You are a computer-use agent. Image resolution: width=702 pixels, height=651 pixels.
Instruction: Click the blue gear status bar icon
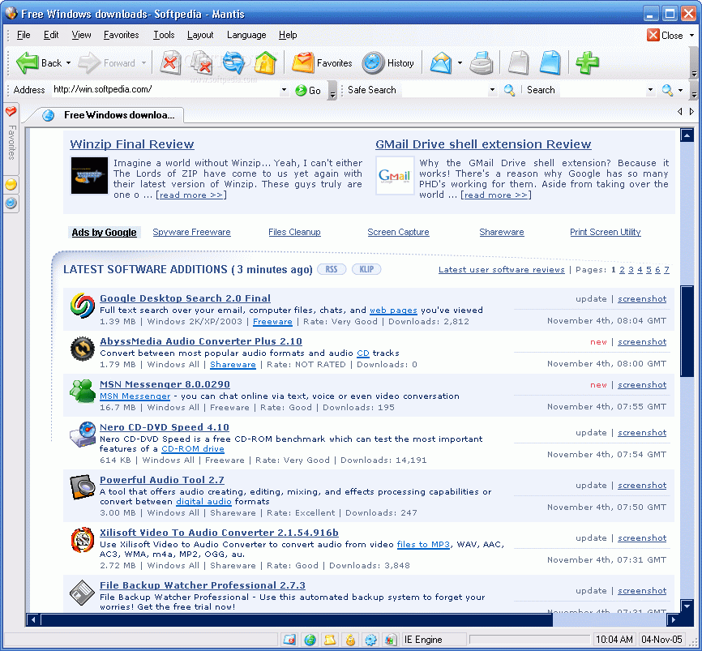[x=370, y=640]
